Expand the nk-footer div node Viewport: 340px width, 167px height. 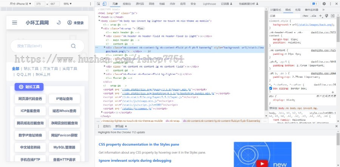tap(105, 74)
